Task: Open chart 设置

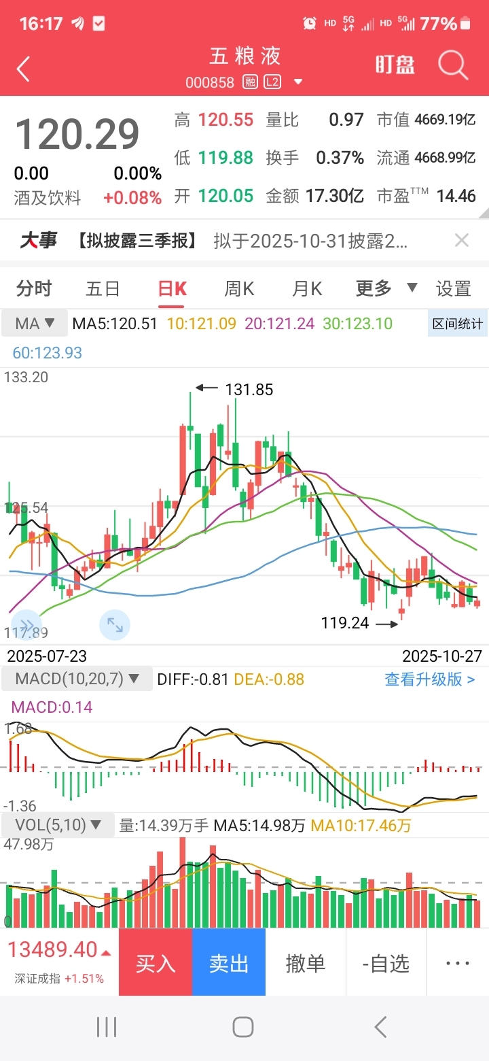Action: (454, 288)
